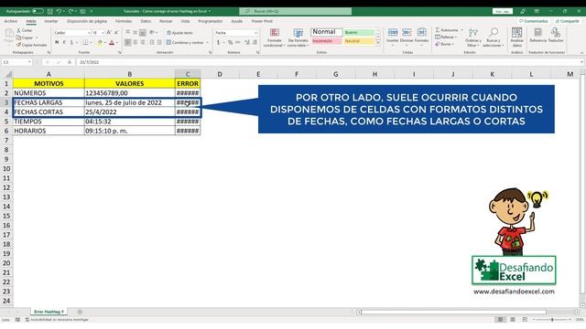Apply the Normal cell style
This screenshot has height=329, width=586.
327,32
